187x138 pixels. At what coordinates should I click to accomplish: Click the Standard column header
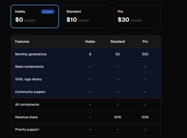118,42
